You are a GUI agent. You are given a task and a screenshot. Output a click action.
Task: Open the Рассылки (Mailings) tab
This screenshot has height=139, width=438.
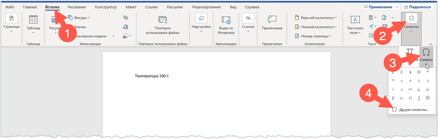(x=175, y=7)
